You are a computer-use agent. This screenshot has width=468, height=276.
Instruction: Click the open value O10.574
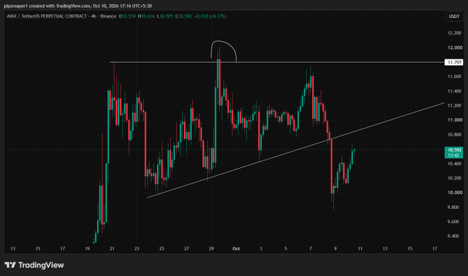tap(127, 16)
